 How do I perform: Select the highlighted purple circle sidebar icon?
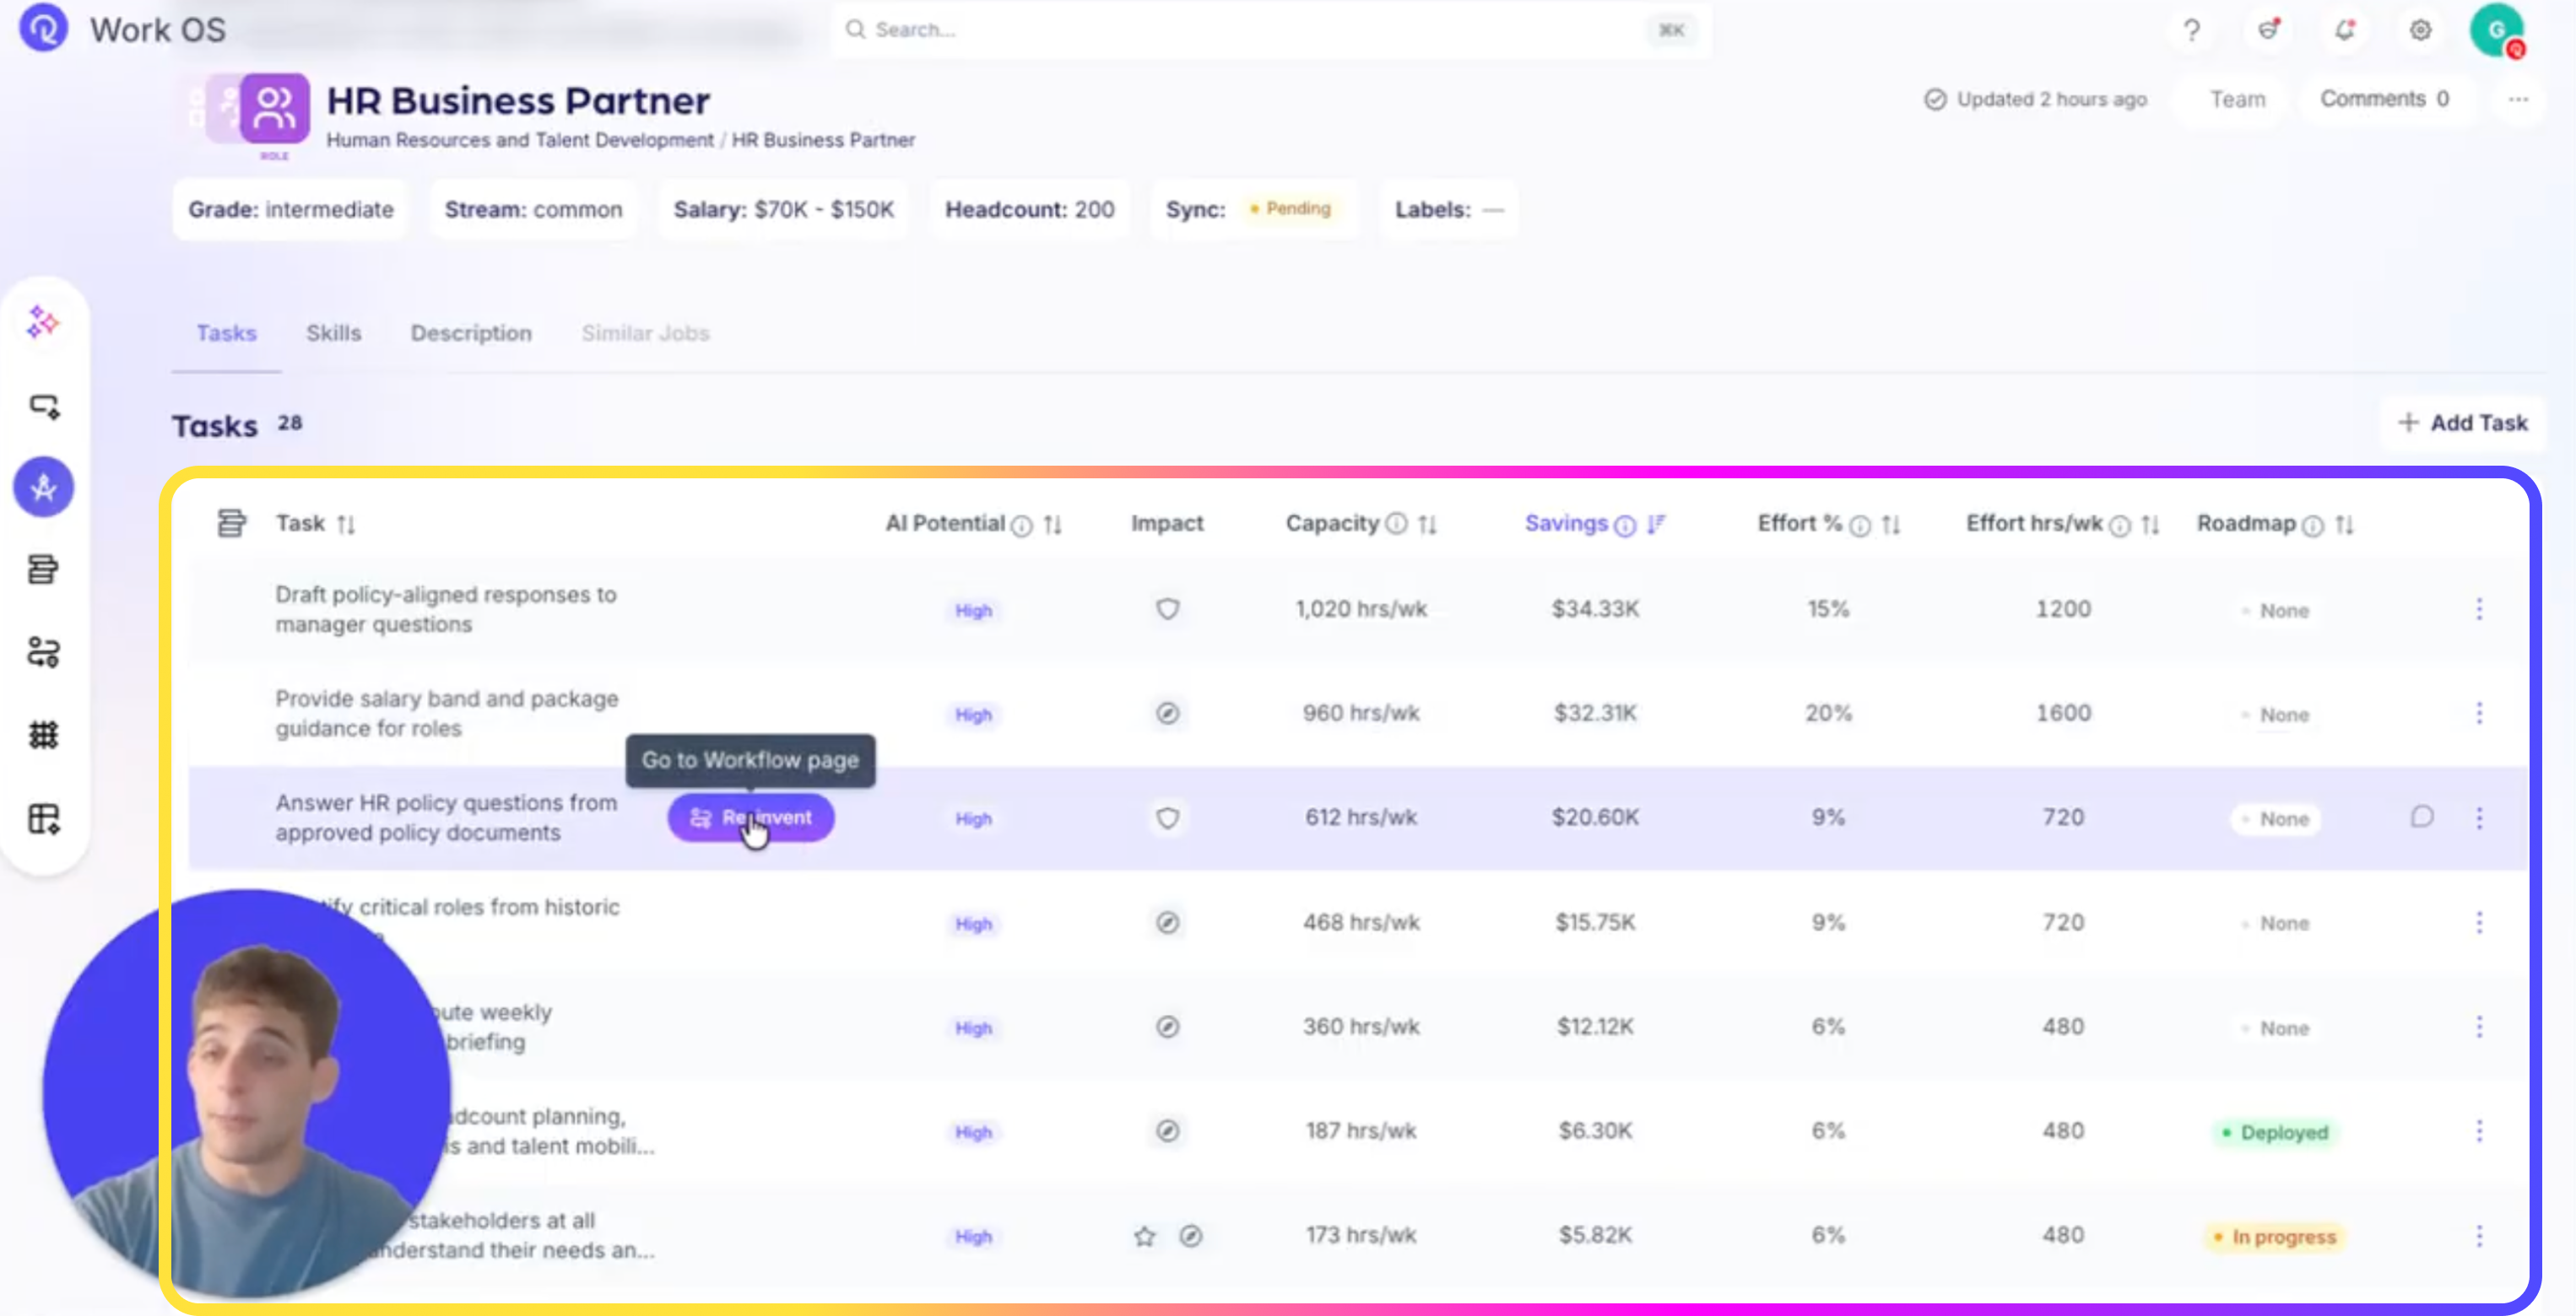pyautogui.click(x=43, y=488)
